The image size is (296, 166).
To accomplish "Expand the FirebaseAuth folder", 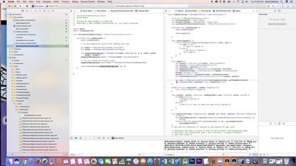I will coord(12,86).
